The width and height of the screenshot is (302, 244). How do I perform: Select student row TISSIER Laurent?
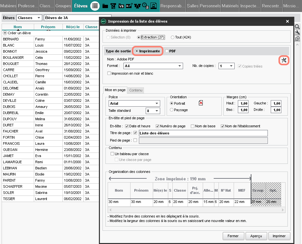[x=50, y=199]
